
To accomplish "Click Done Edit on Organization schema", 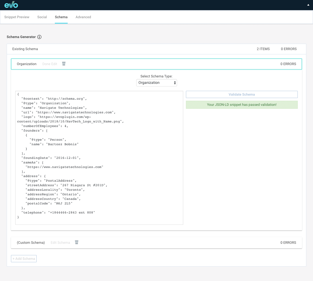I will (x=50, y=64).
